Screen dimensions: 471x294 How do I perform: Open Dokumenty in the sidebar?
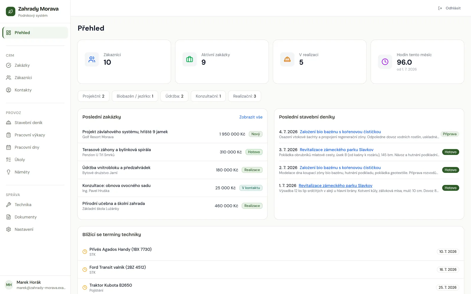click(x=35, y=217)
